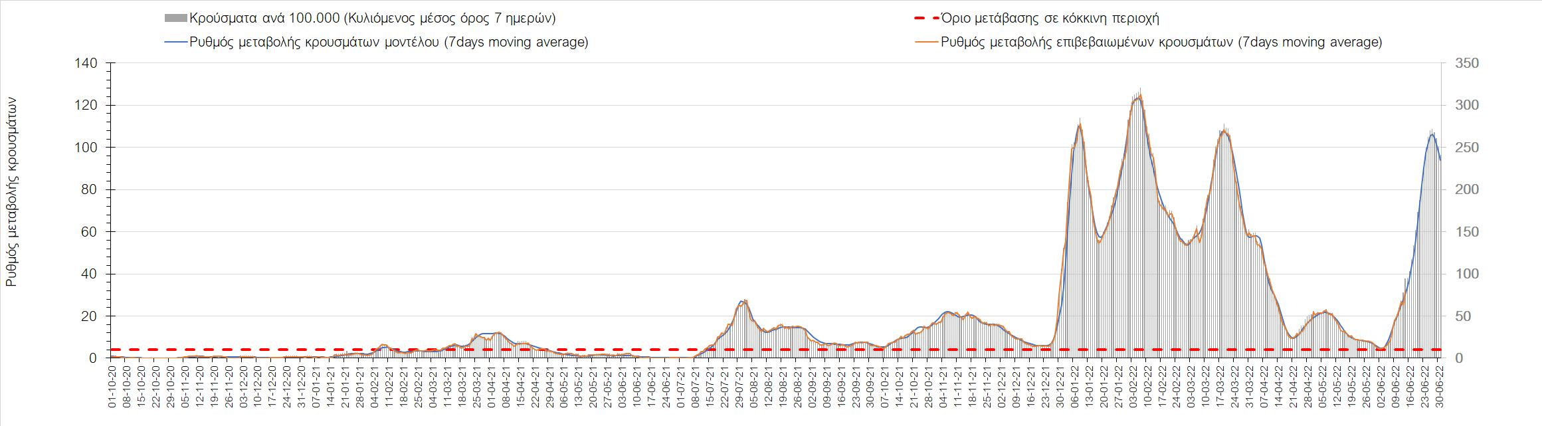Click the red dashed legend marker
1542x426 pixels.
coord(925,18)
